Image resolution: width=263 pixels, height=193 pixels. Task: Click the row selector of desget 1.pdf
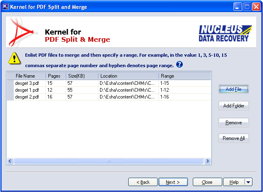[x=10, y=90]
